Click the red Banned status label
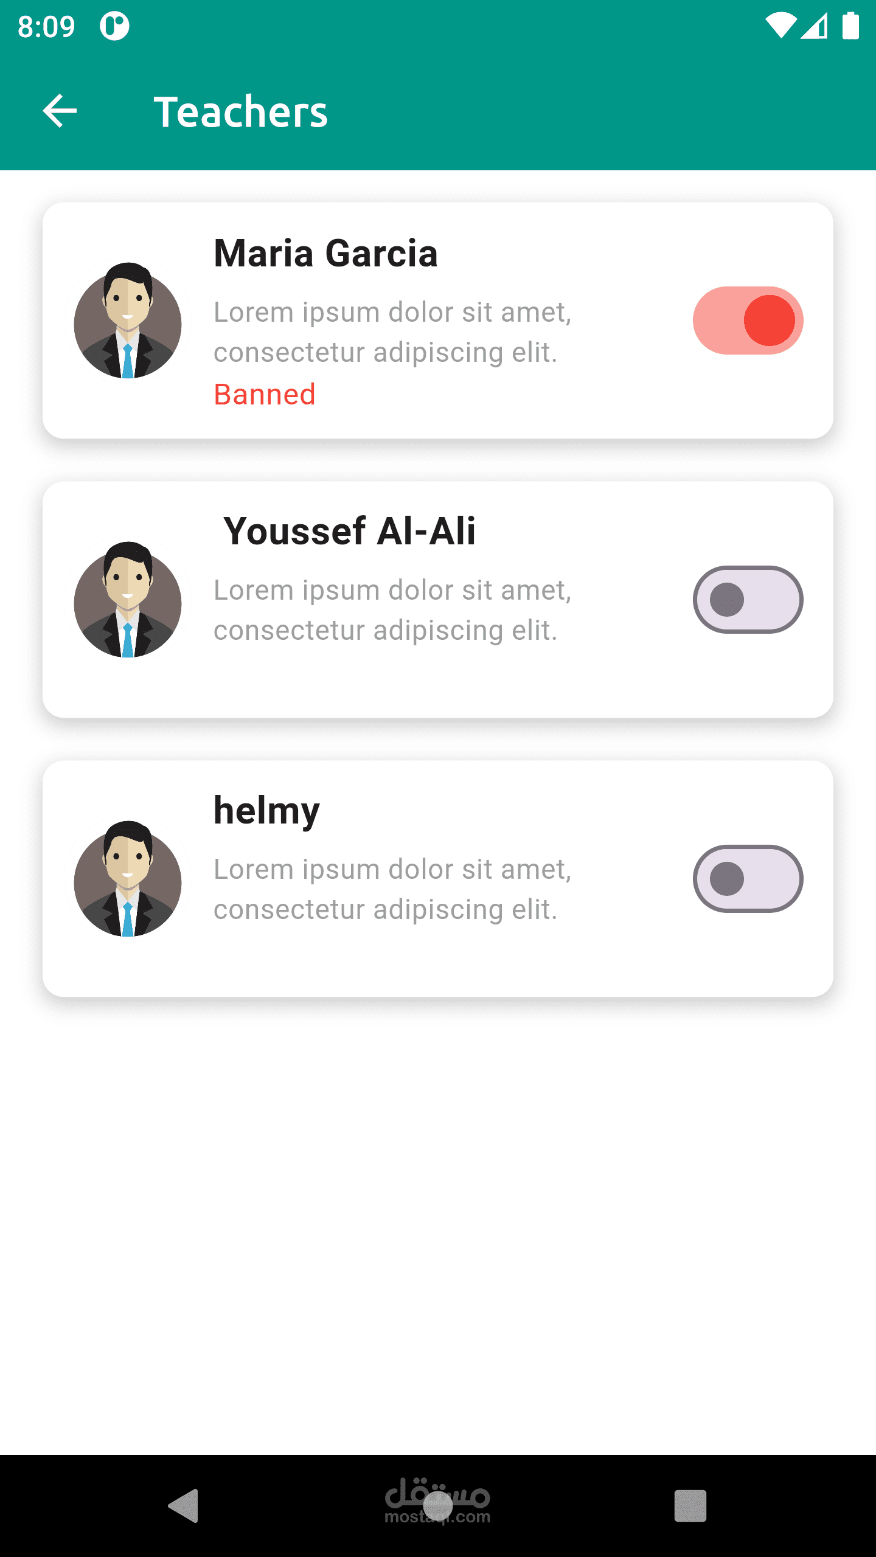The image size is (876, 1557). coord(265,395)
